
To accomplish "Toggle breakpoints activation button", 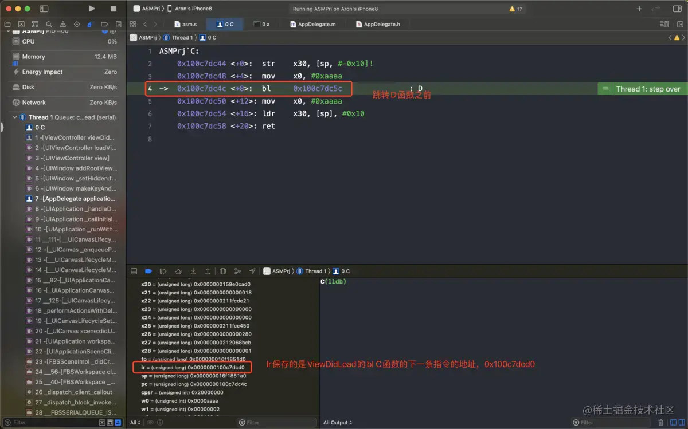I will [x=148, y=271].
